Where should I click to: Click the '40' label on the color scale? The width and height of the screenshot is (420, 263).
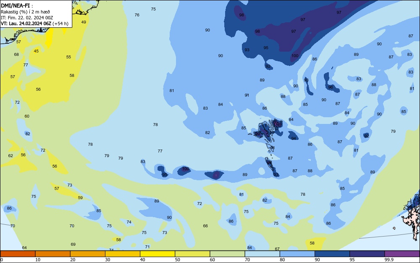pos(142,260)
